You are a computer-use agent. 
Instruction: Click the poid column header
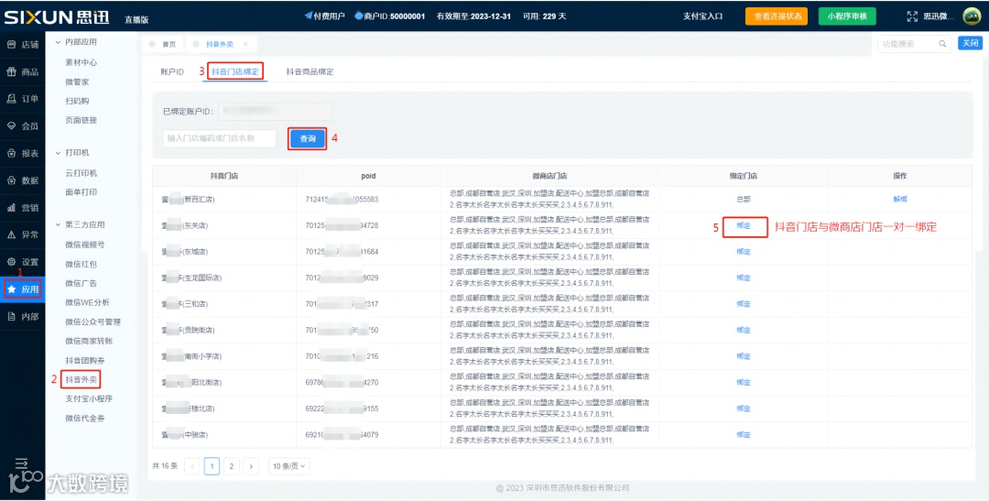click(x=369, y=176)
